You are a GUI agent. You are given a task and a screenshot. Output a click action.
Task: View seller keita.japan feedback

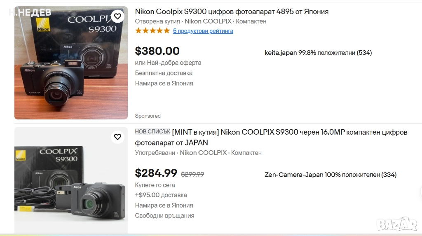click(x=318, y=53)
